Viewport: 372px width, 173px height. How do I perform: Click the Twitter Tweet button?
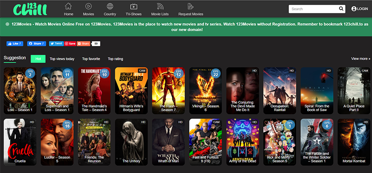(56, 43)
